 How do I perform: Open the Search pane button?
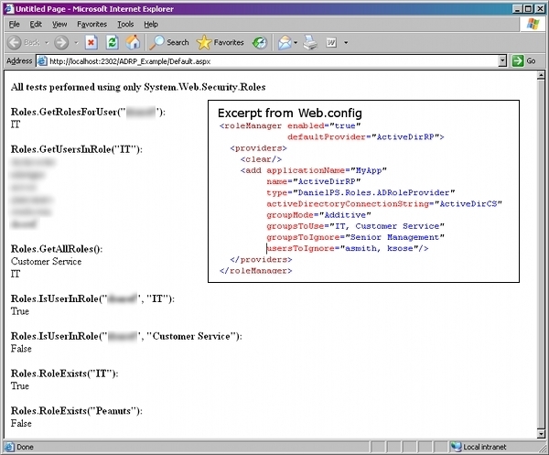(169, 43)
